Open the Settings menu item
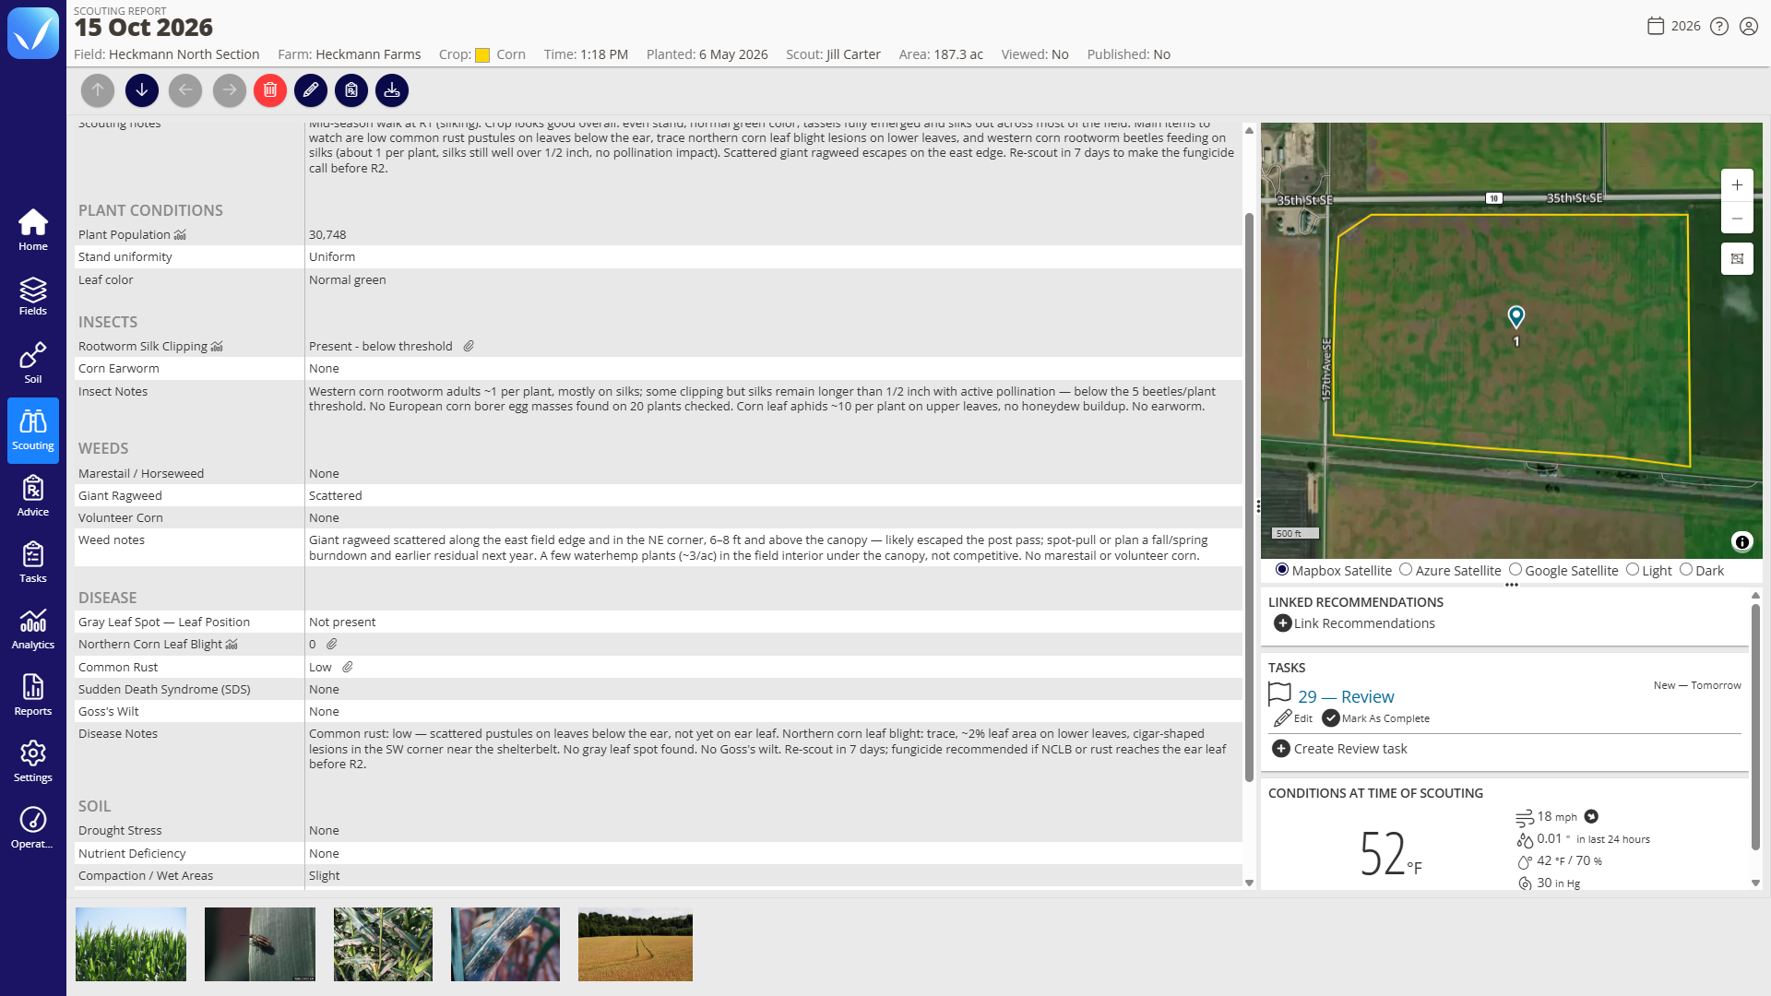 [33, 762]
